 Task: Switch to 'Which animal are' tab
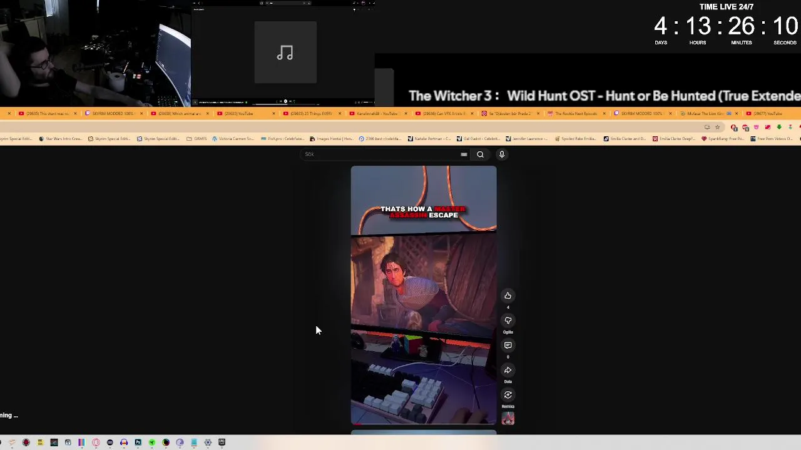coord(178,114)
